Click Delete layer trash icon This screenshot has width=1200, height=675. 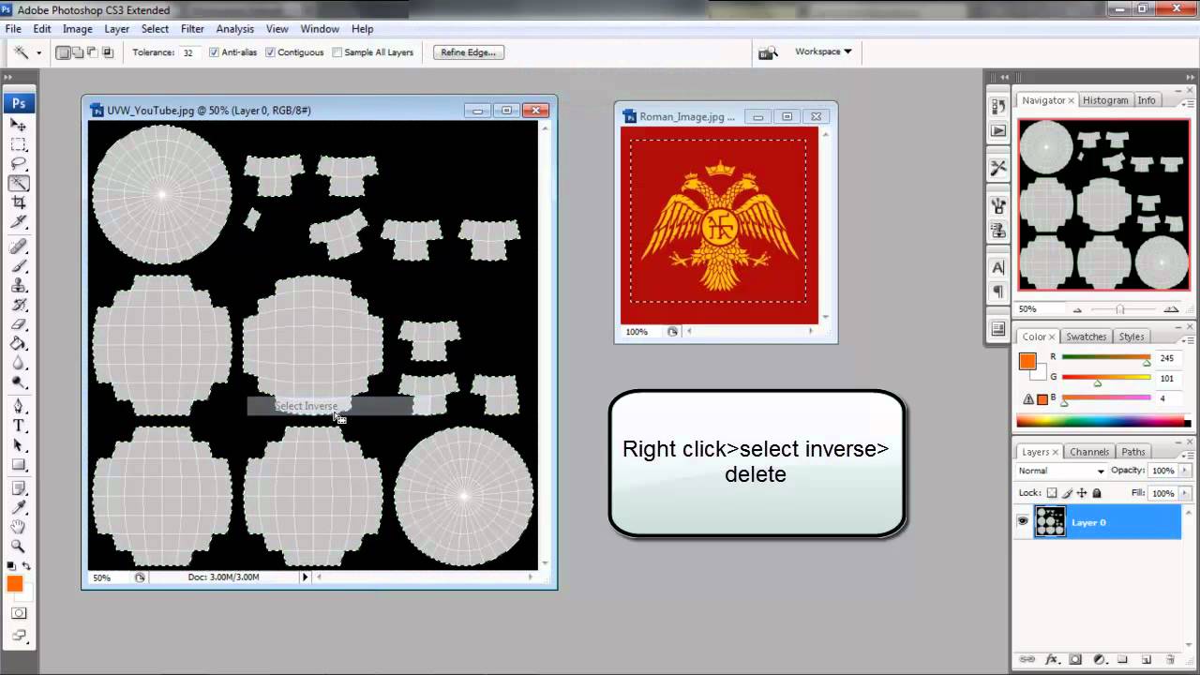(1170, 660)
